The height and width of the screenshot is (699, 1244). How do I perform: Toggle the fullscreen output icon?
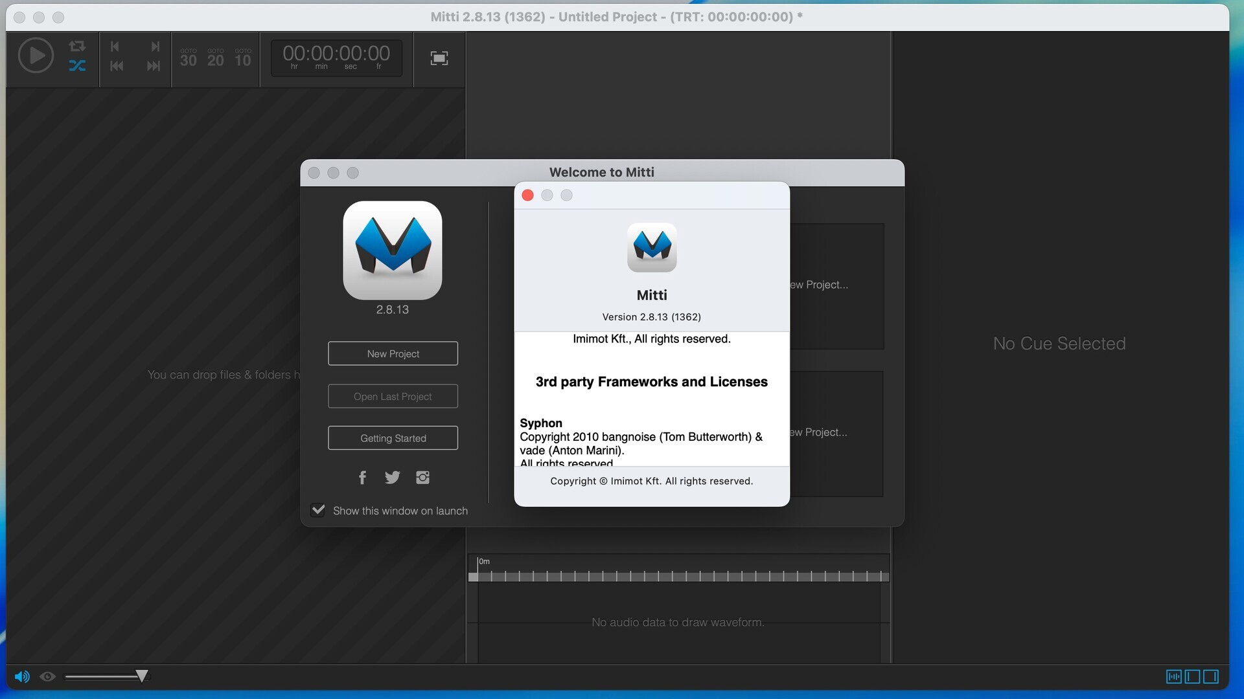439,58
